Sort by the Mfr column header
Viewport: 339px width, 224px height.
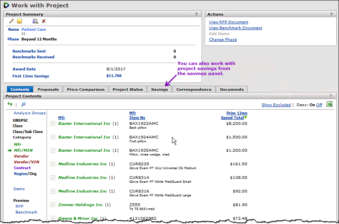click(62, 117)
